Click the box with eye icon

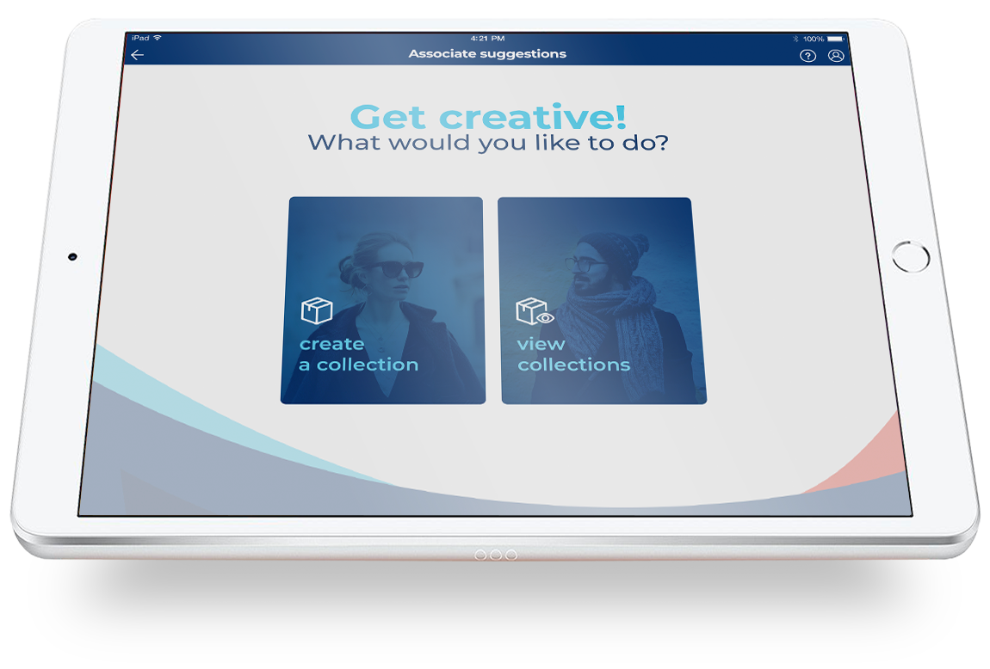534,312
